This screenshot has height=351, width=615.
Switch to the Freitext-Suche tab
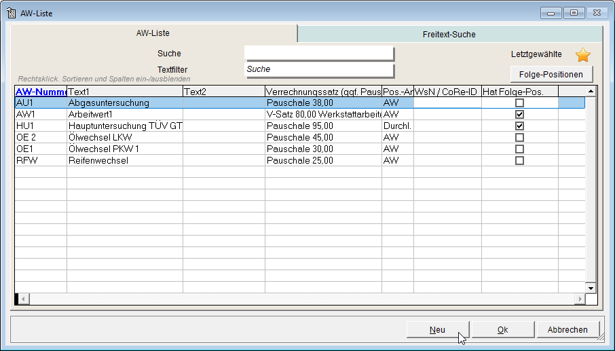(449, 34)
